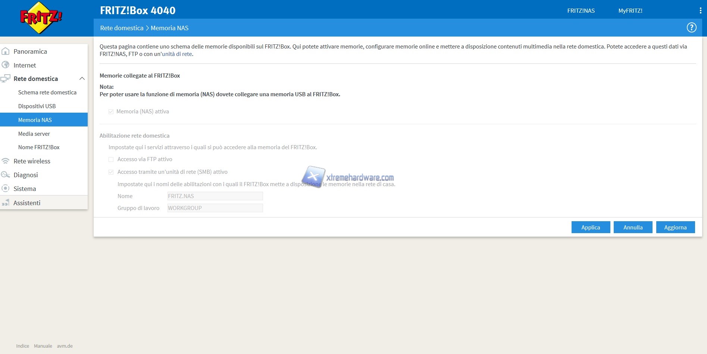Click the Panoramica house icon
The image size is (707, 354).
[6, 51]
